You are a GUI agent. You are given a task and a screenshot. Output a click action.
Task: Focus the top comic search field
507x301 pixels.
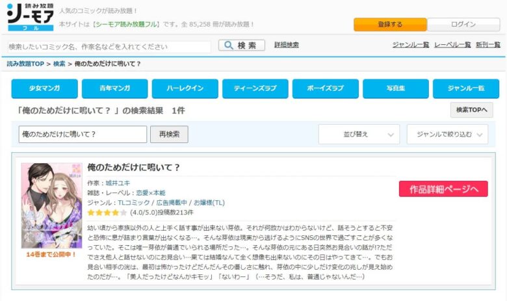(109, 47)
